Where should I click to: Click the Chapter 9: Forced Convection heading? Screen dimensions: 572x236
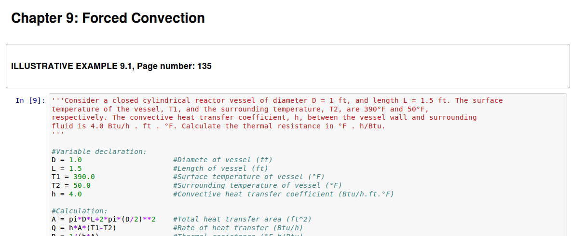(x=108, y=18)
